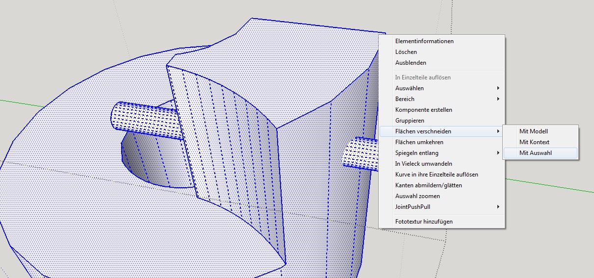
Task: Click Mit Auswahl to intersect with selection
Action: (x=535, y=153)
